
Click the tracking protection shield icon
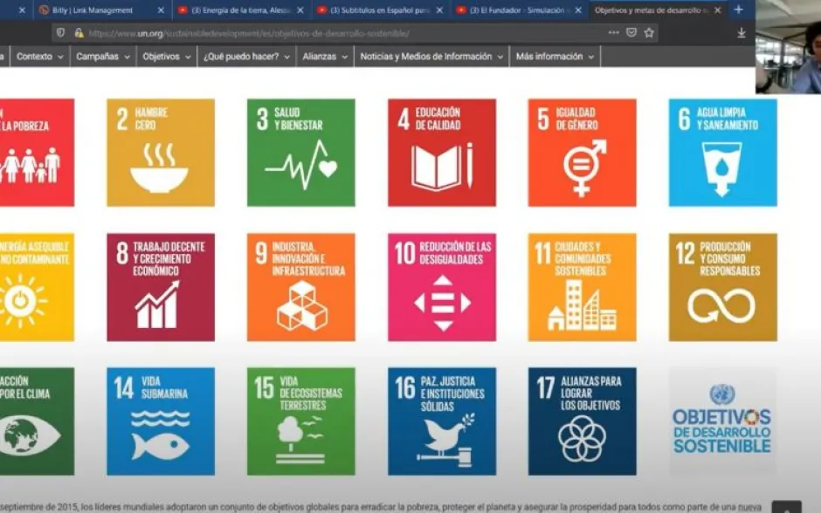pyautogui.click(x=61, y=33)
